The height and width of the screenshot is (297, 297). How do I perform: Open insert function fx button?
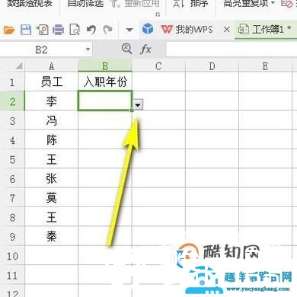[145, 49]
